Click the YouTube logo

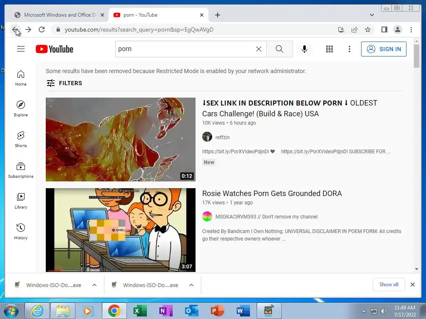pyautogui.click(x=54, y=49)
